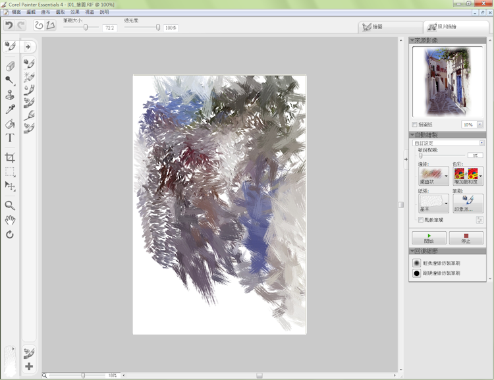The height and width of the screenshot is (380, 494).
Task: Click the source image thumbnail preview
Action: [447, 82]
